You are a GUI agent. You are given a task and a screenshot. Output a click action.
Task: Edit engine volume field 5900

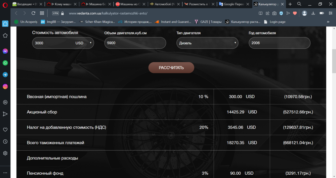135,43
